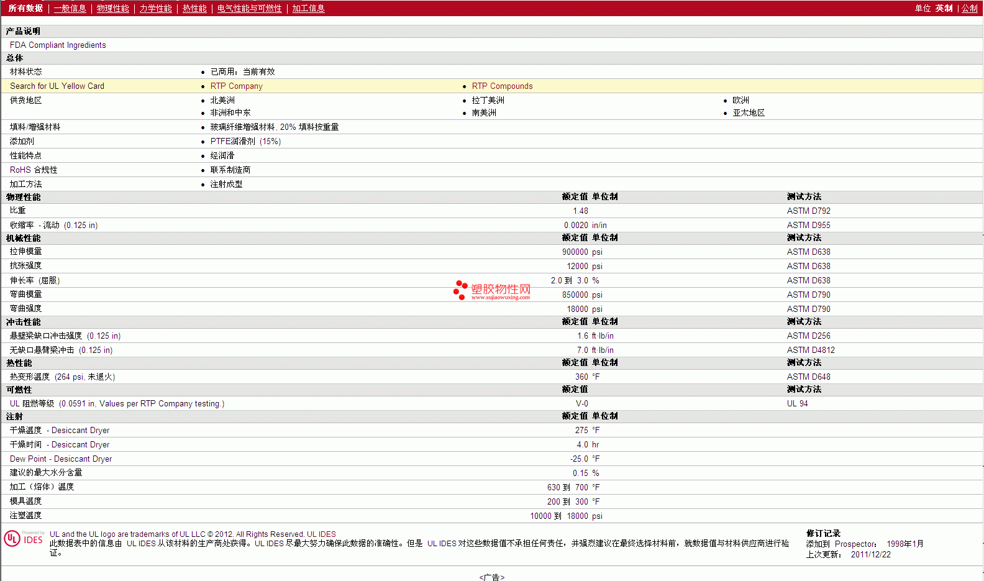Viewport: 984px width, 581px height.
Task: Click the ASTM D4812 test method
Action: (811, 350)
